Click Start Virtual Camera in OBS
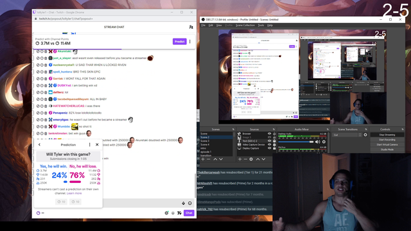411x231 pixels. tap(387, 144)
